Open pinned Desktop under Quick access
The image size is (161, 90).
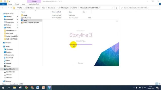[9, 16]
